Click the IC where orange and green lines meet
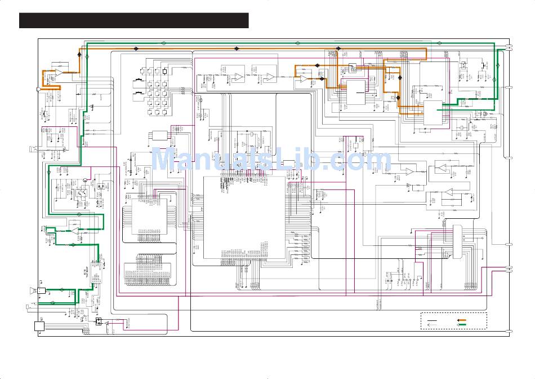Viewport: 535px width, 379px height. tap(433, 113)
